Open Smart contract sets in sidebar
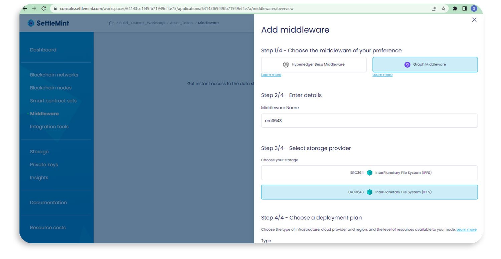The image size is (501, 259). [x=53, y=101]
